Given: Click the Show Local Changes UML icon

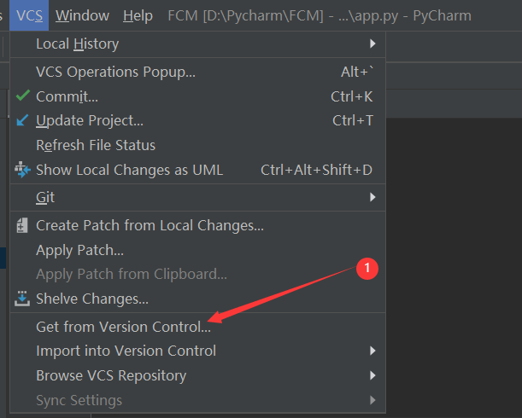Looking at the screenshot, I should pos(22,170).
